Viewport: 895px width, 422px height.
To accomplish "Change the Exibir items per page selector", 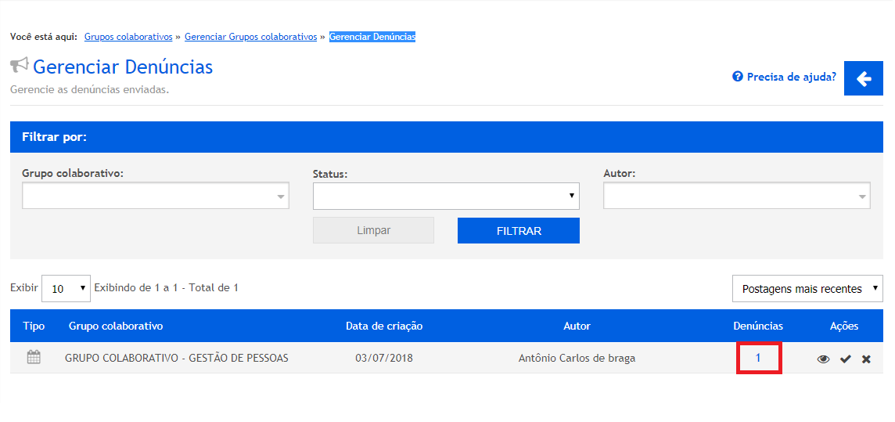I will (66, 288).
